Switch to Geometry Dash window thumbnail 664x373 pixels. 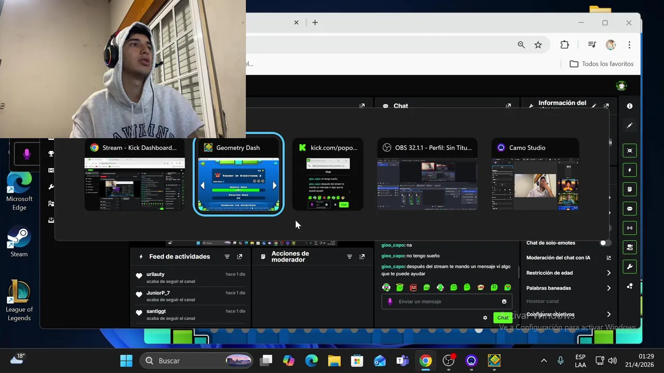coord(238,175)
